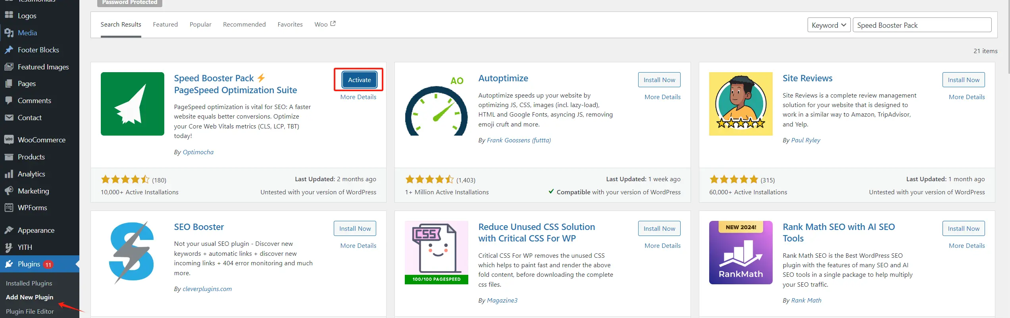
Task: Click the Pages icon in sidebar
Action: click(9, 83)
